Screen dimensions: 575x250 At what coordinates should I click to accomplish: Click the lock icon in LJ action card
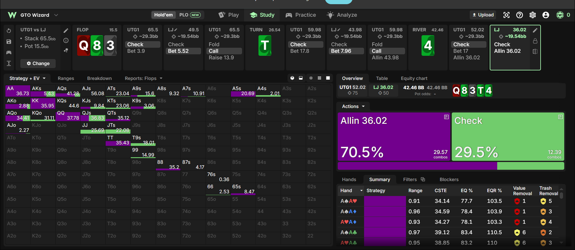(x=535, y=41)
